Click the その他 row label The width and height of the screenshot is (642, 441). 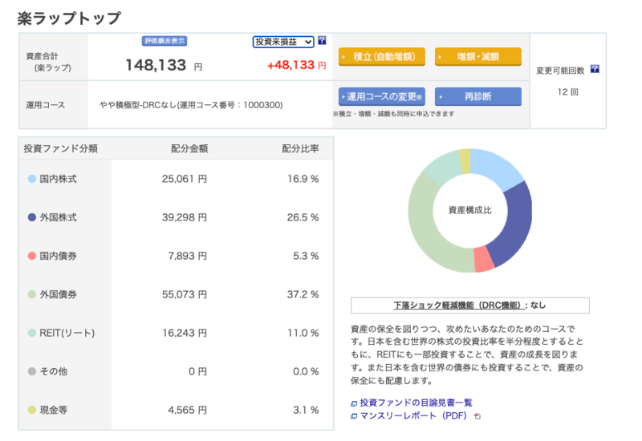point(53,371)
